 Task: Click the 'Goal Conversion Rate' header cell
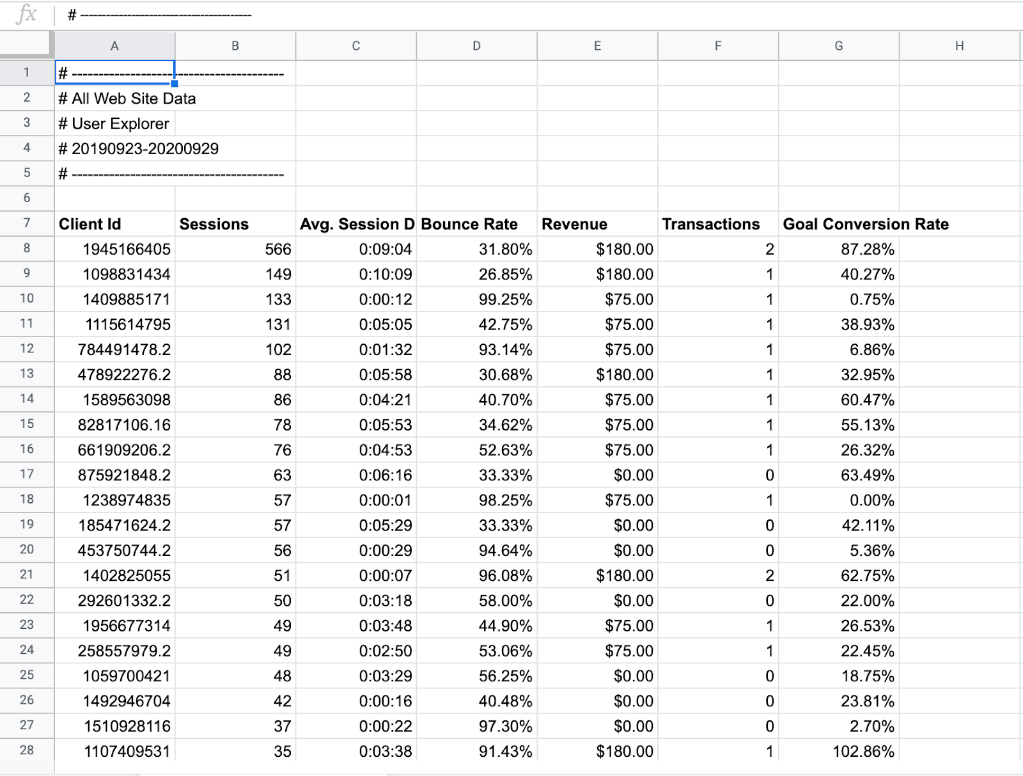point(839,224)
